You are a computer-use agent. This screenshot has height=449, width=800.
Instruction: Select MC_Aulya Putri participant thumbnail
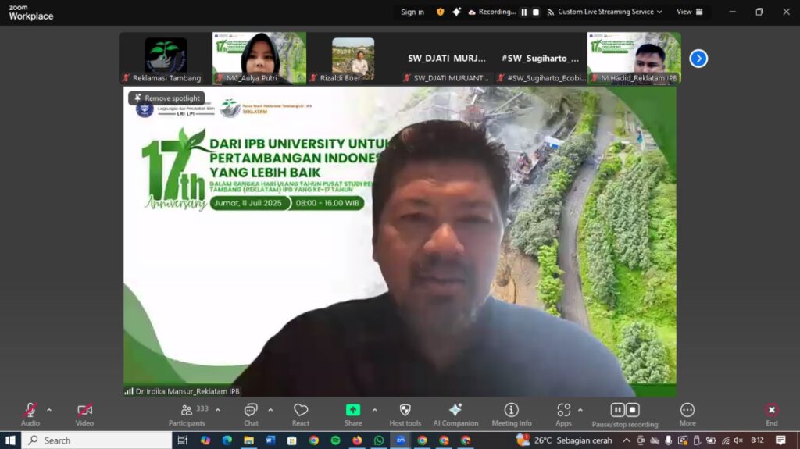pos(259,58)
